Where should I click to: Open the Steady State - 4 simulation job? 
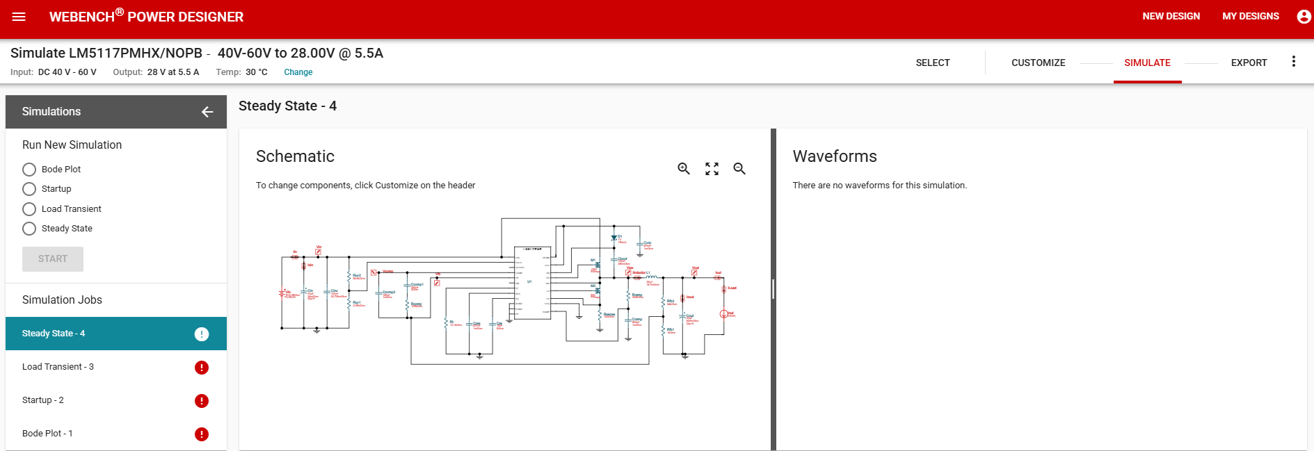tap(116, 334)
